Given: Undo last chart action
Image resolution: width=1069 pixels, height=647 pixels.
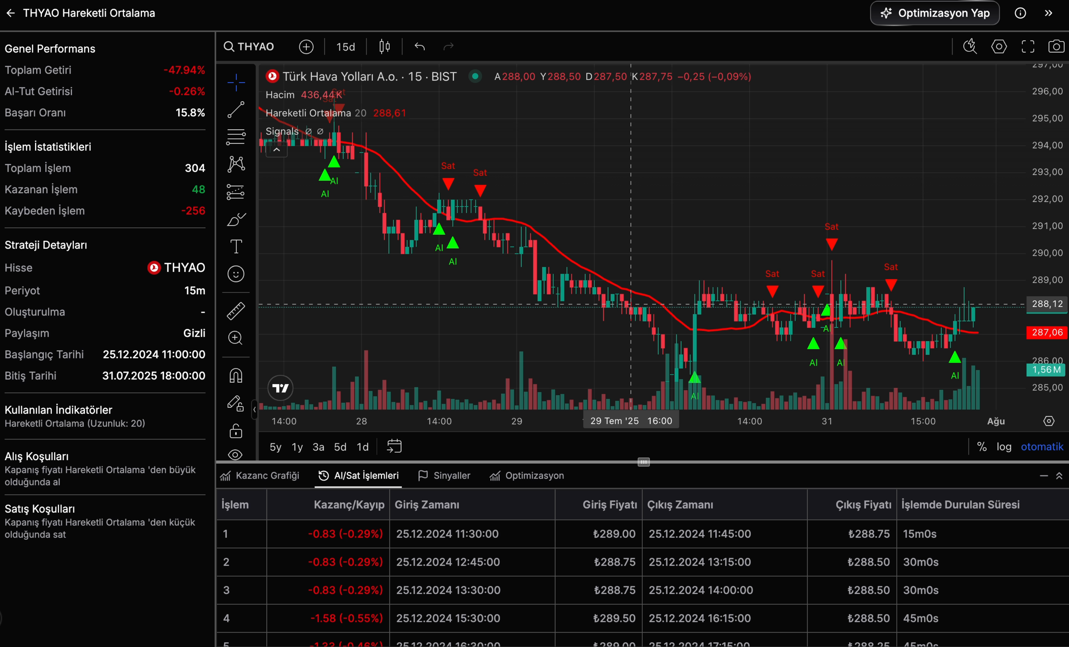Looking at the screenshot, I should tap(419, 46).
